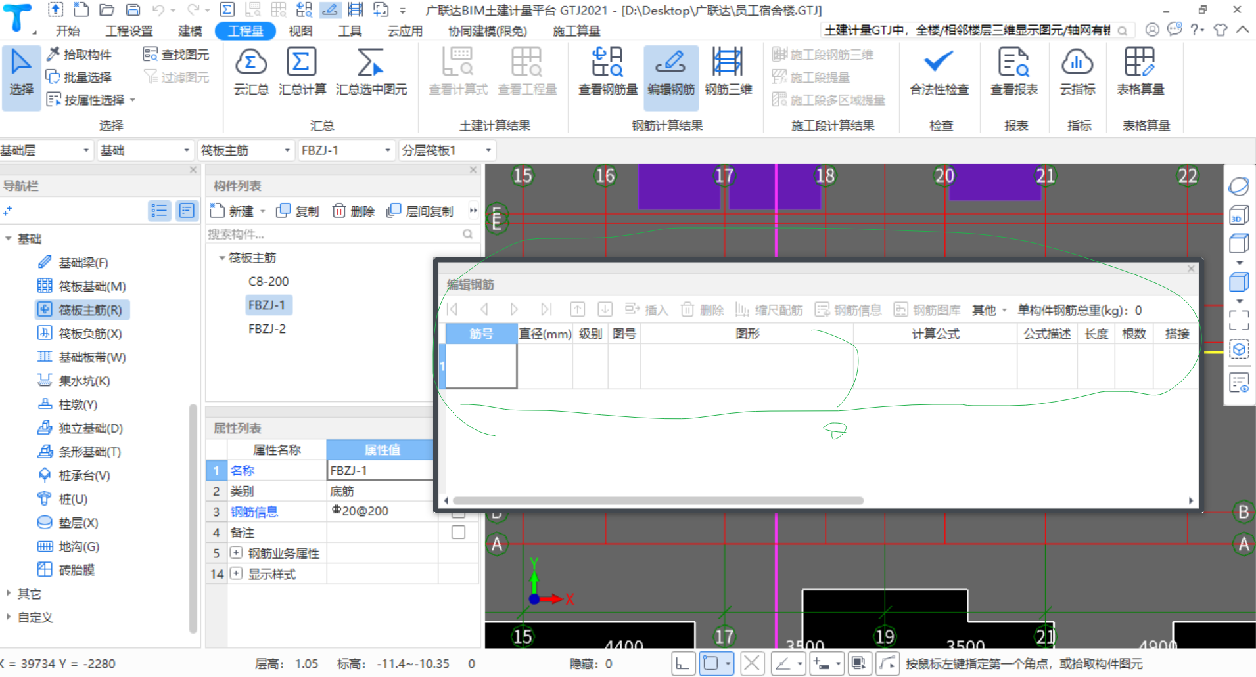This screenshot has height=677, width=1256.
Task: Click 复制 in component list
Action: click(298, 211)
